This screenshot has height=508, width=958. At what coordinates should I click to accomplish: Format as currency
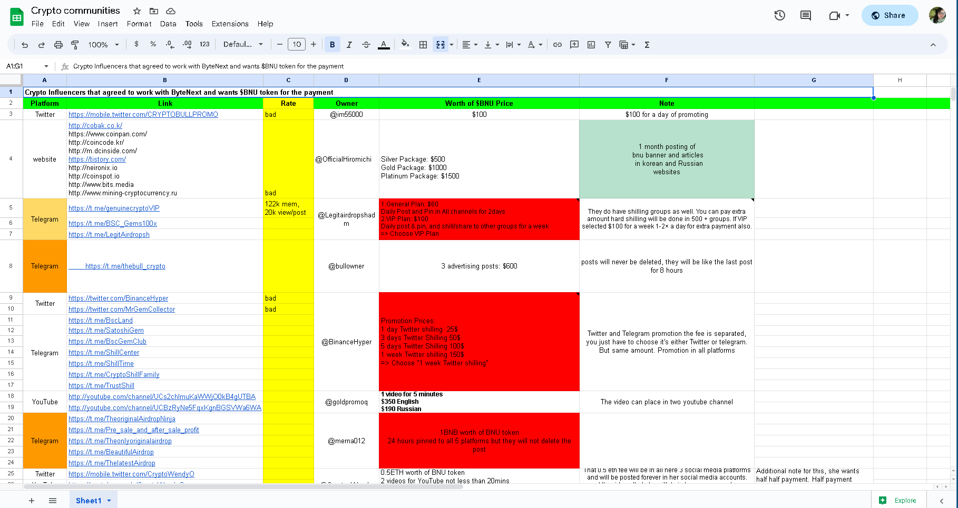136,44
